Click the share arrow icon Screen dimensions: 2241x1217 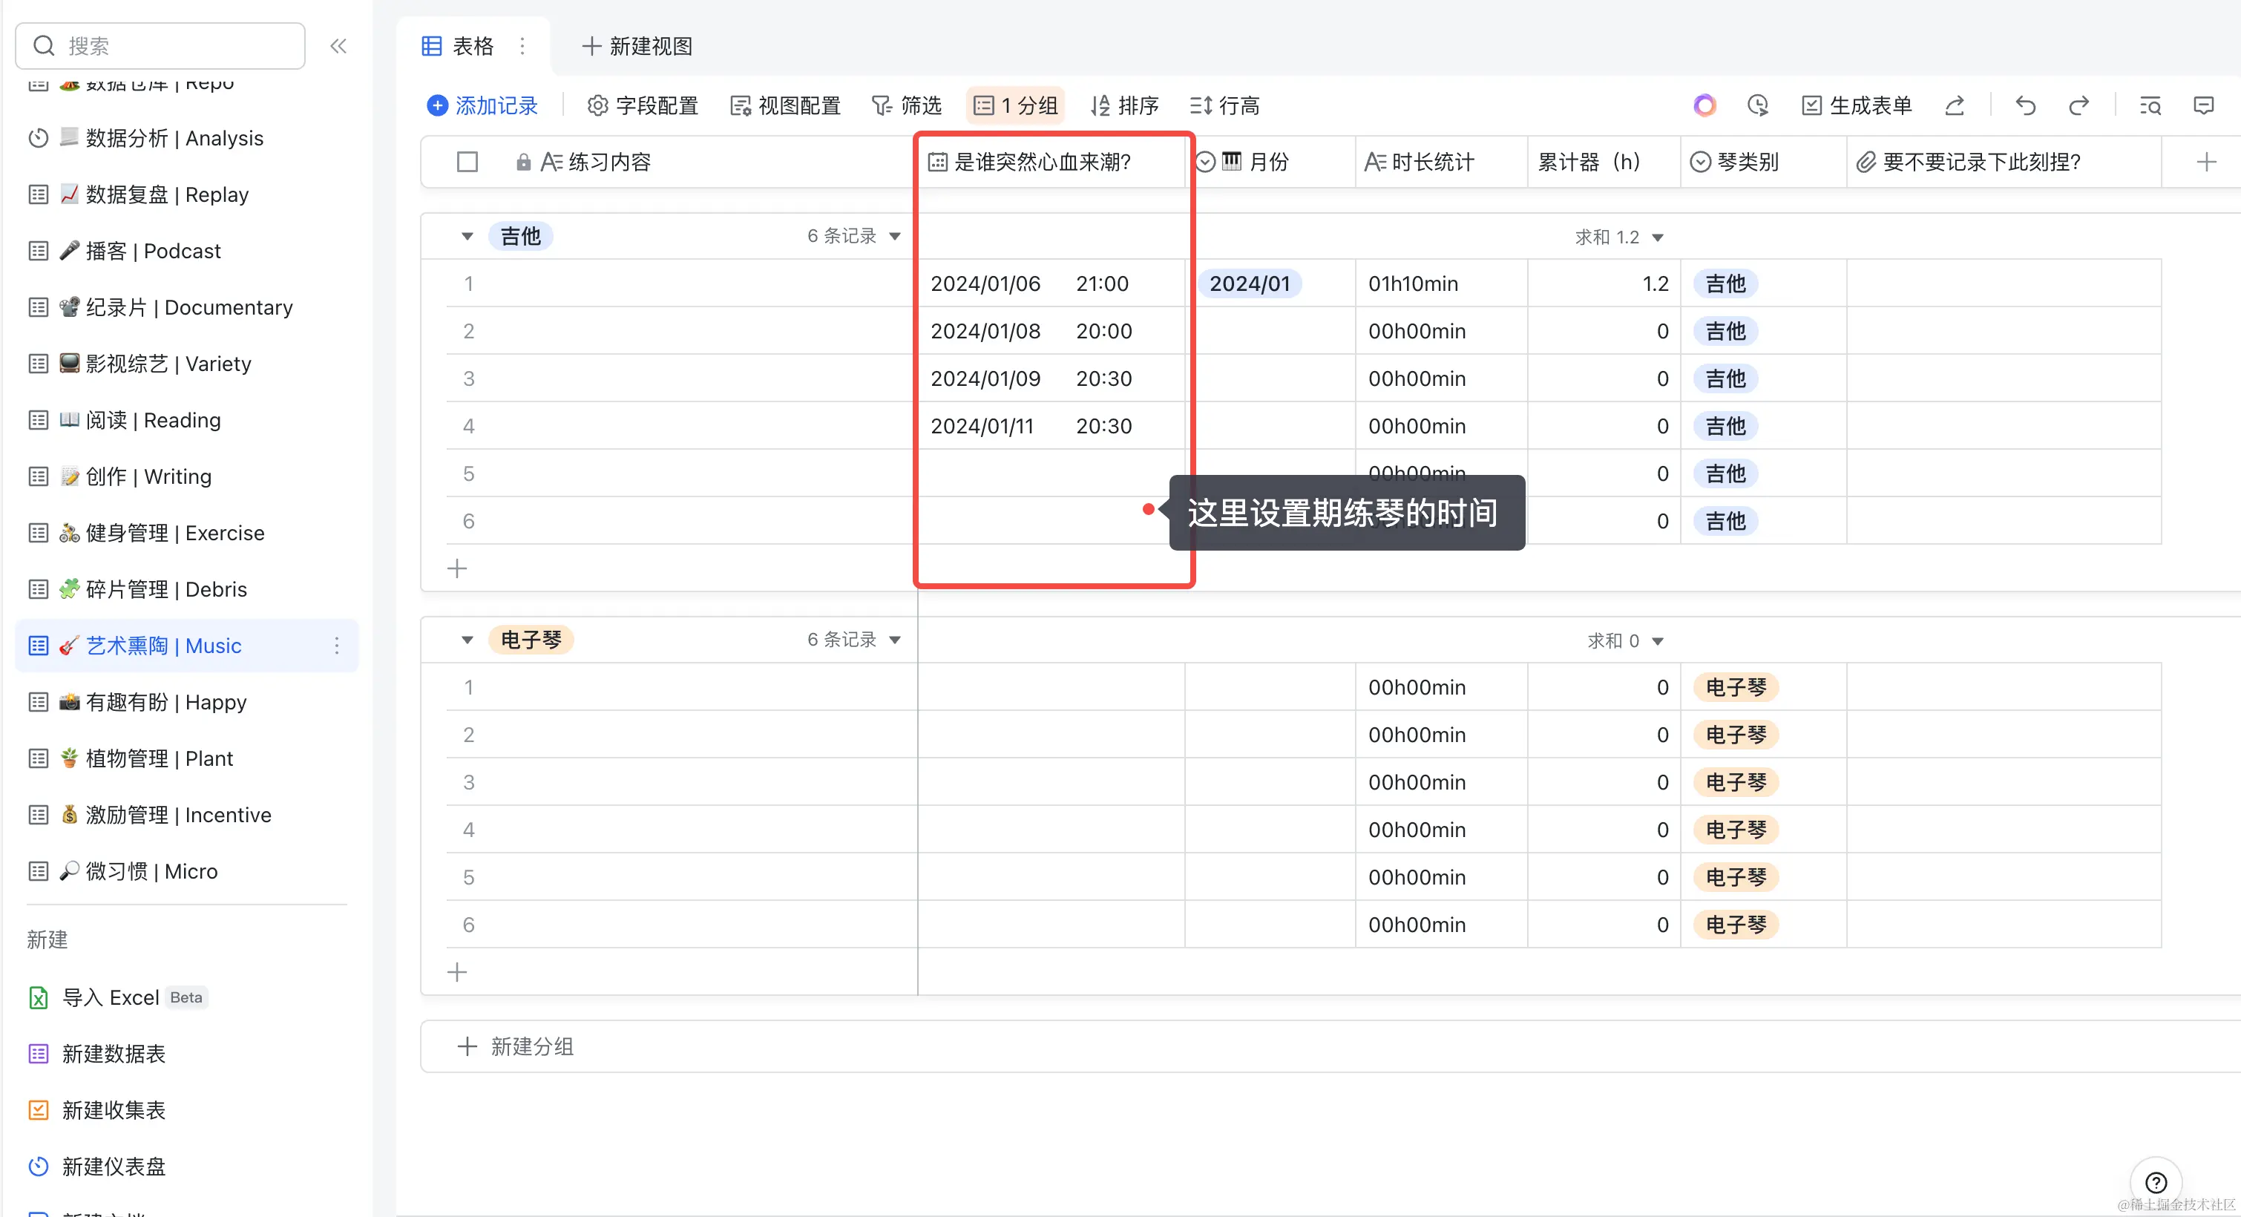click(x=1955, y=106)
